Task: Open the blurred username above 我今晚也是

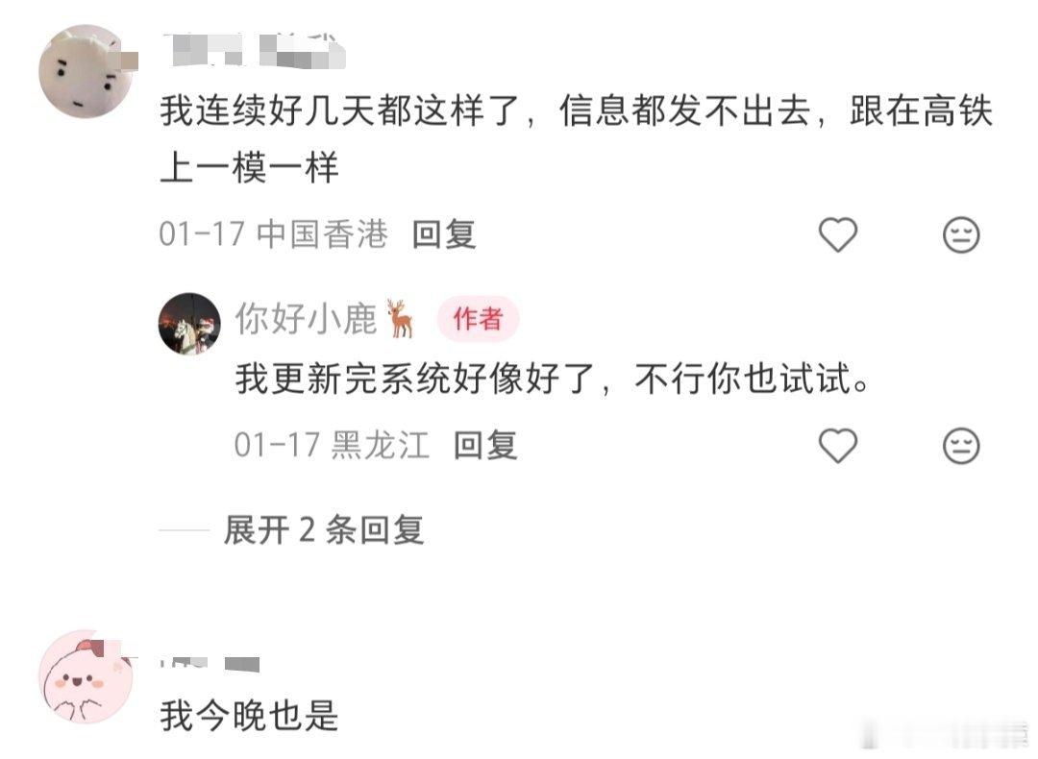Action: point(210,664)
